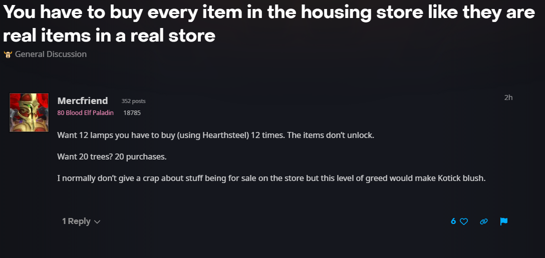Copy the post link with the chain icon
The height and width of the screenshot is (258, 545).
click(x=484, y=221)
